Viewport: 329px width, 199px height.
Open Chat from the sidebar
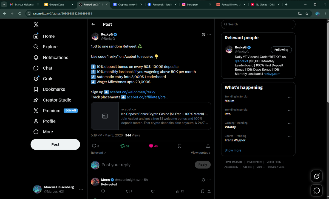pyautogui.click(x=43, y=68)
